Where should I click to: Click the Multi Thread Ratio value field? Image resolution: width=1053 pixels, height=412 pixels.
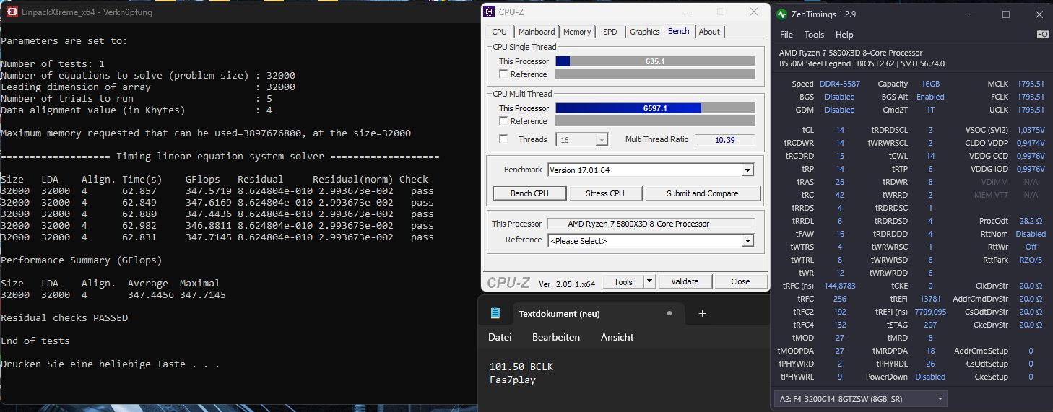click(724, 140)
